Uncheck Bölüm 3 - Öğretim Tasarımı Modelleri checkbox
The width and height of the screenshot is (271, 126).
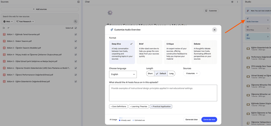tap(76, 48)
